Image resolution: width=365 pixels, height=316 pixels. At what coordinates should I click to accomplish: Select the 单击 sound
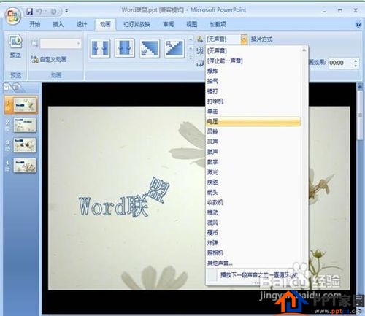coord(253,112)
